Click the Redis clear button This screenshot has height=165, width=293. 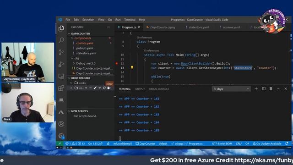pos(109,83)
